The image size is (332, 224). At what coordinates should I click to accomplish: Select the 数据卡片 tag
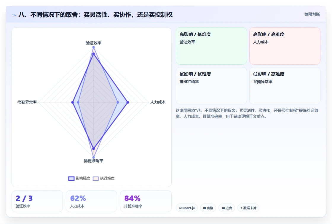248,208
